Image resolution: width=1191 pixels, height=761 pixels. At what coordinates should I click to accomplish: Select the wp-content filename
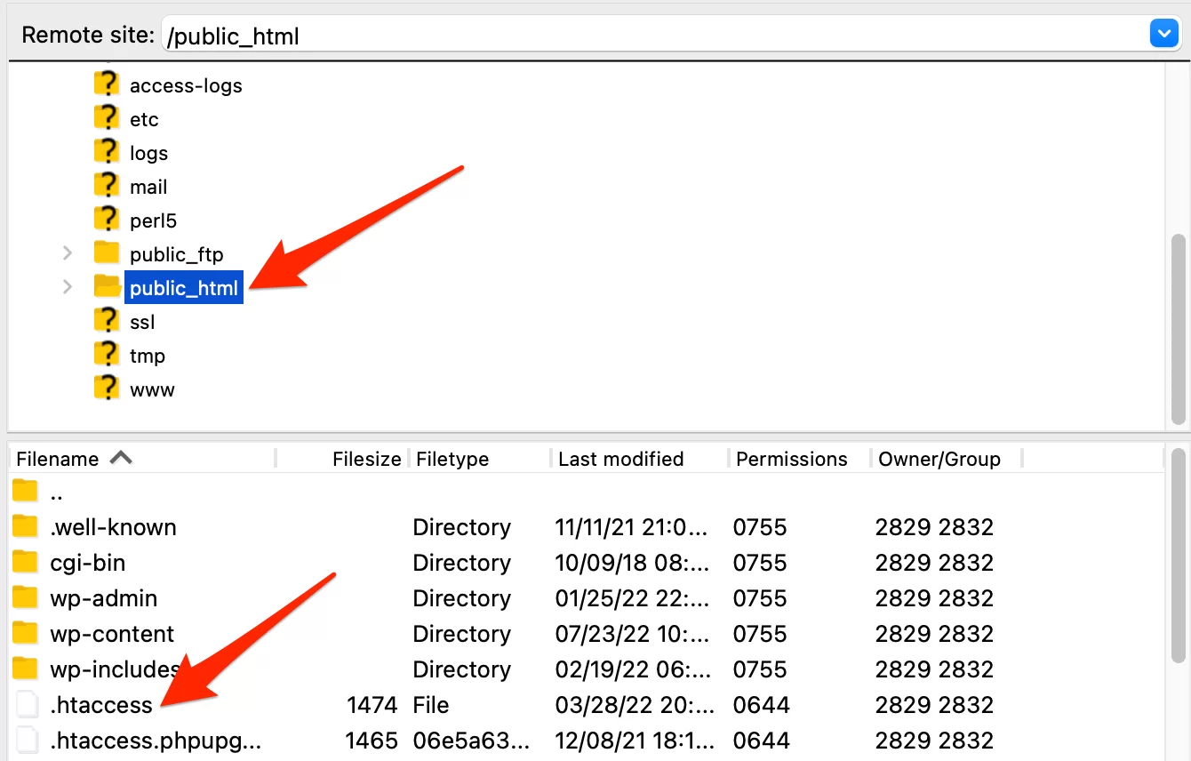(x=112, y=634)
